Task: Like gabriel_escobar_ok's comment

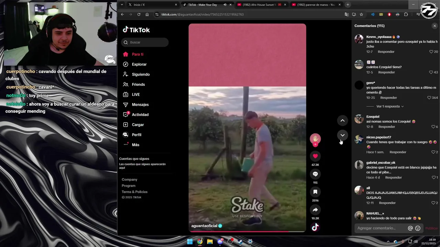Action: [433, 177]
